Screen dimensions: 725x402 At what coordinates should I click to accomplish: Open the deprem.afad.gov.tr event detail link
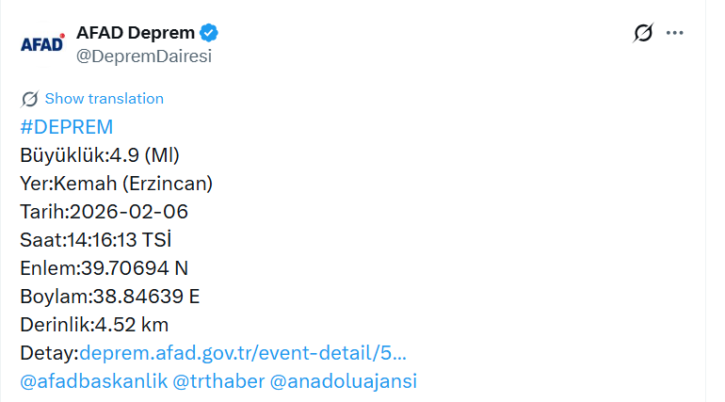(243, 353)
